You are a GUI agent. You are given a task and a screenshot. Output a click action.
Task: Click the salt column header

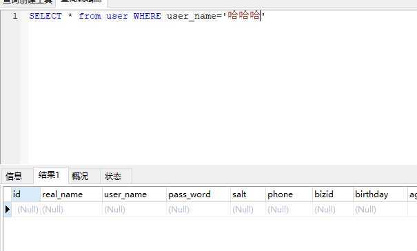[x=248, y=194]
